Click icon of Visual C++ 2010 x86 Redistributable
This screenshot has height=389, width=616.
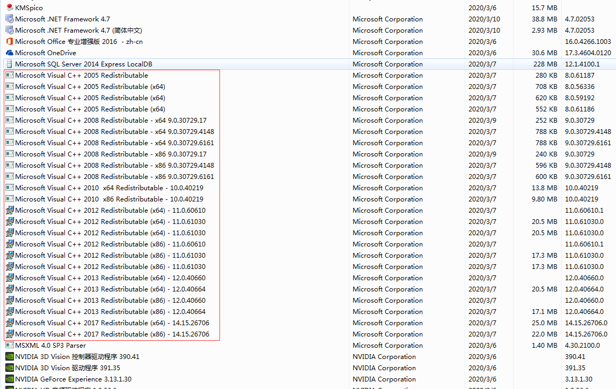[x=10, y=199]
